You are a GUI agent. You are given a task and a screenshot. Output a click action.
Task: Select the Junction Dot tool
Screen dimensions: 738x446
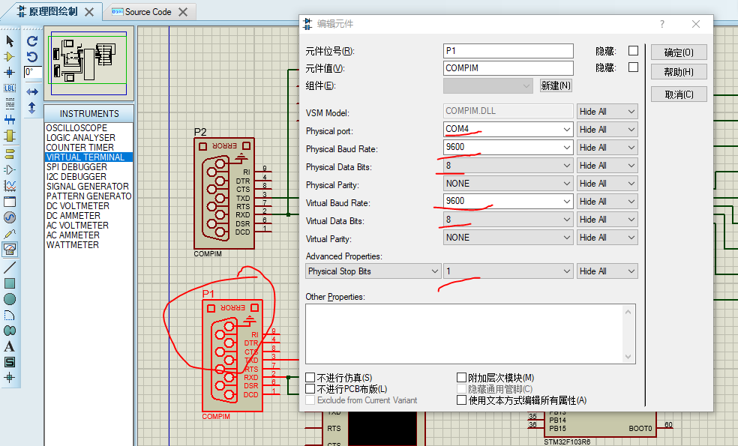coord(10,72)
